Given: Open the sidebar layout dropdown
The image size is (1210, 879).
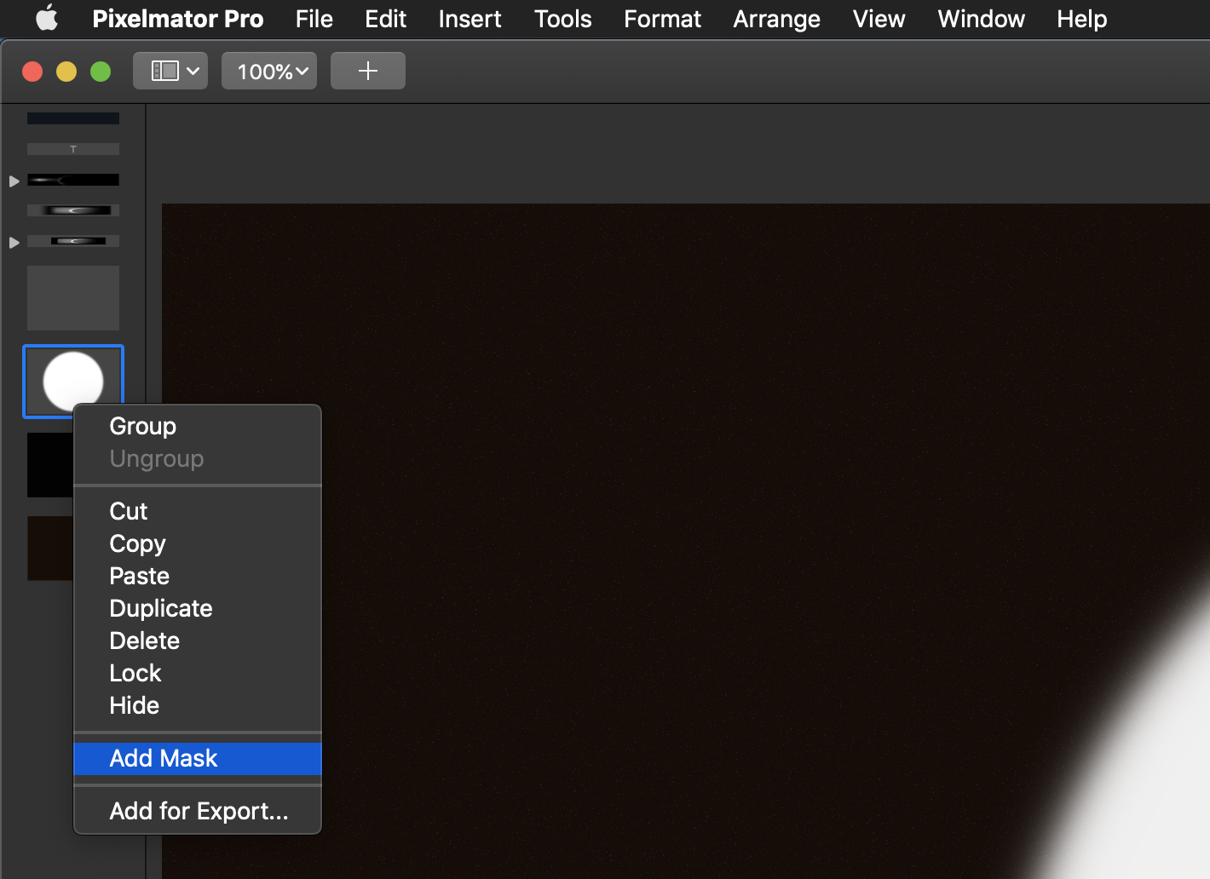Looking at the screenshot, I should (x=170, y=71).
